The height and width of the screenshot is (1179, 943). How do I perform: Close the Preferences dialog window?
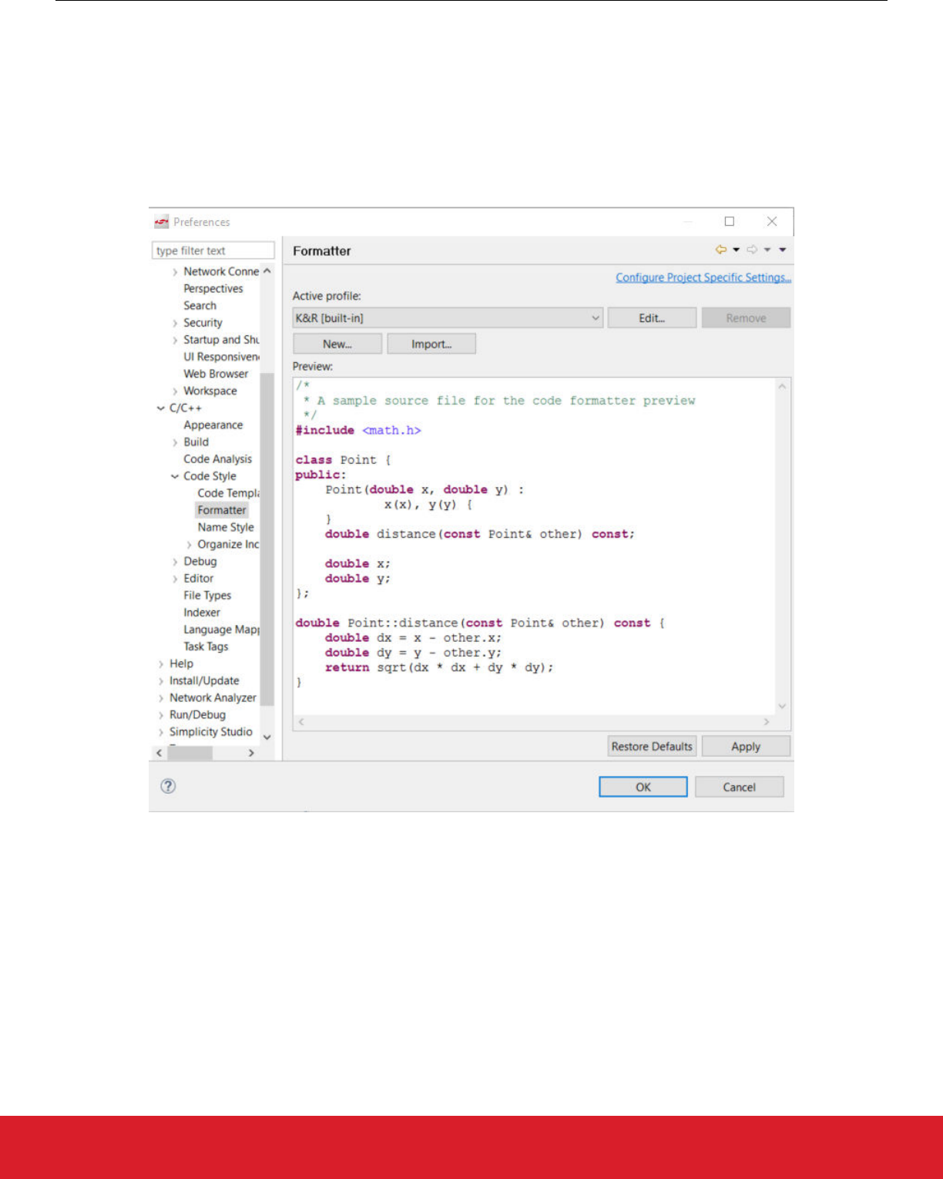[772, 221]
